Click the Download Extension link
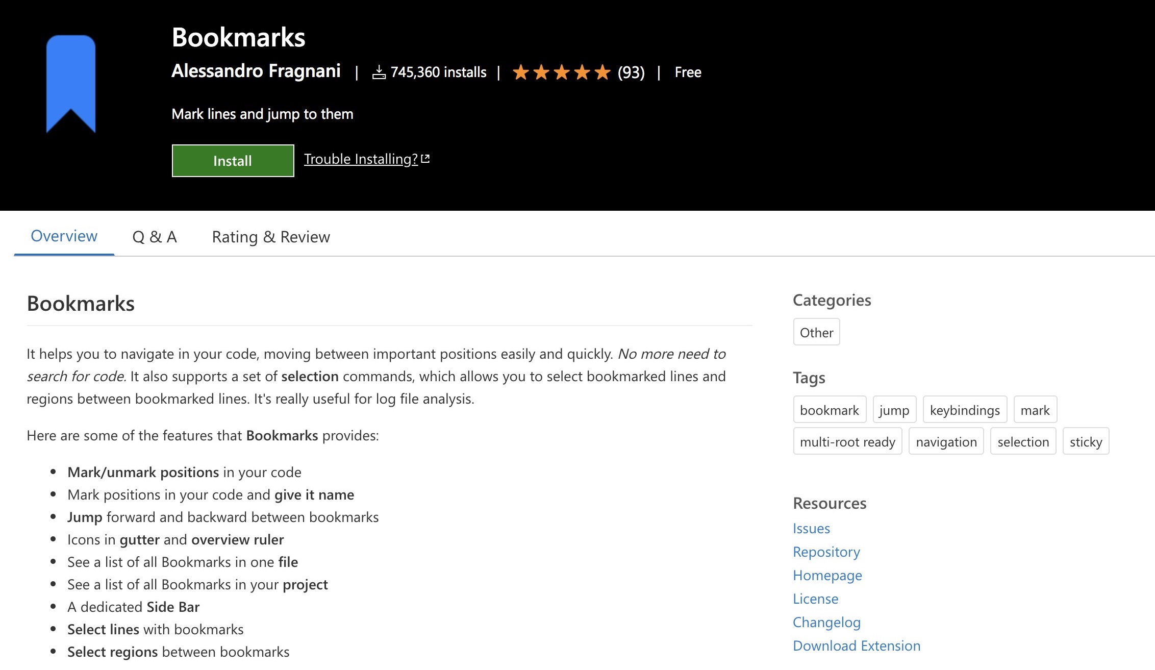The height and width of the screenshot is (670, 1155). [x=856, y=644]
